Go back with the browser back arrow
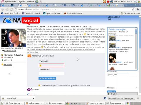141x105 pixels. click(x=3, y=9)
